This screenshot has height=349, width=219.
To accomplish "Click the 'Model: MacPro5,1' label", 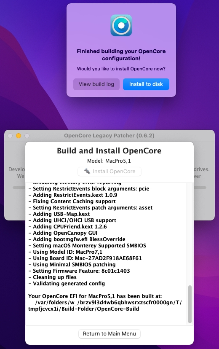I will click(x=109, y=161).
